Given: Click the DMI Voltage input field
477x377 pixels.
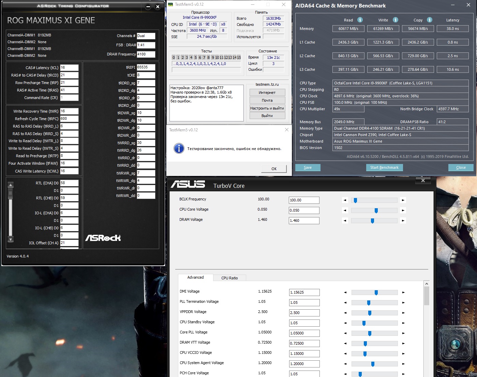Looking at the screenshot, I should coord(304,293).
